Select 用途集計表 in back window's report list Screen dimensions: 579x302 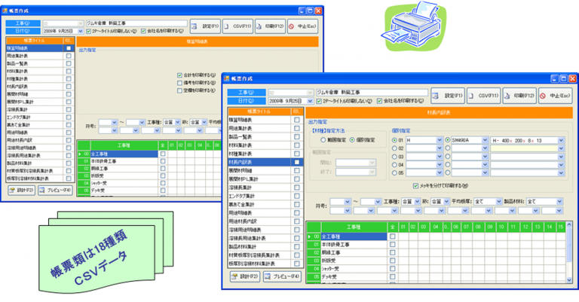tap(35, 56)
